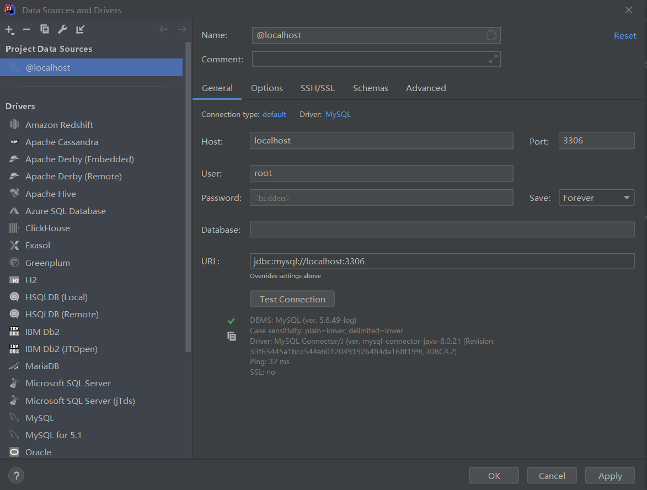Switch to the General tab
647x490 pixels.
(217, 88)
